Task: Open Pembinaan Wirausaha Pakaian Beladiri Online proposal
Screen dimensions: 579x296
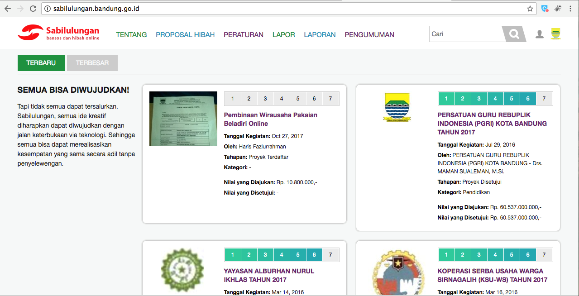Action: tap(271, 119)
